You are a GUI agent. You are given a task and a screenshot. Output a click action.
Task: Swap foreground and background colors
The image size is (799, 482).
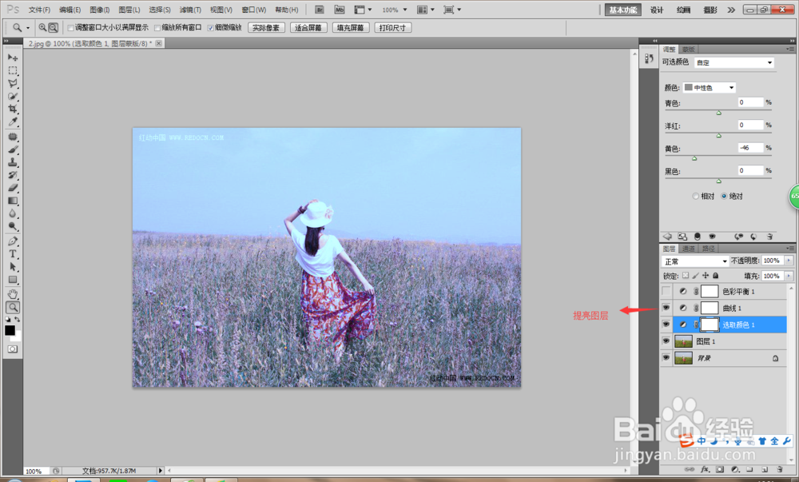point(18,320)
